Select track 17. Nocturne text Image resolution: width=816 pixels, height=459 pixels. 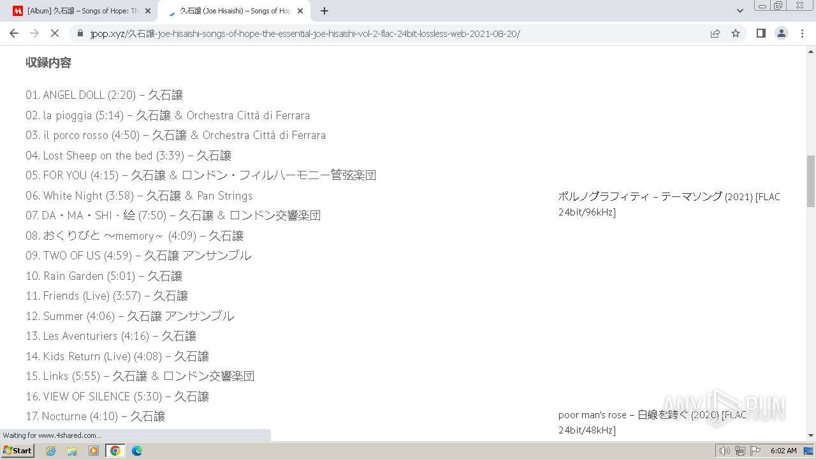click(96, 416)
